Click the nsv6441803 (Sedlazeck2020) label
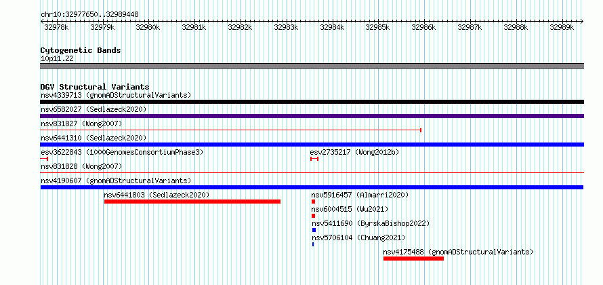Image resolution: width=603 pixels, height=285 pixels. 157,195
